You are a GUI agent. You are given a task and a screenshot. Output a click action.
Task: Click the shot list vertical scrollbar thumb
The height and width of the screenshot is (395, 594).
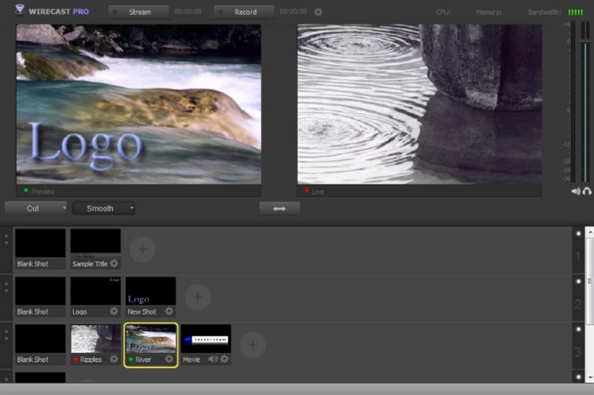[x=589, y=281]
